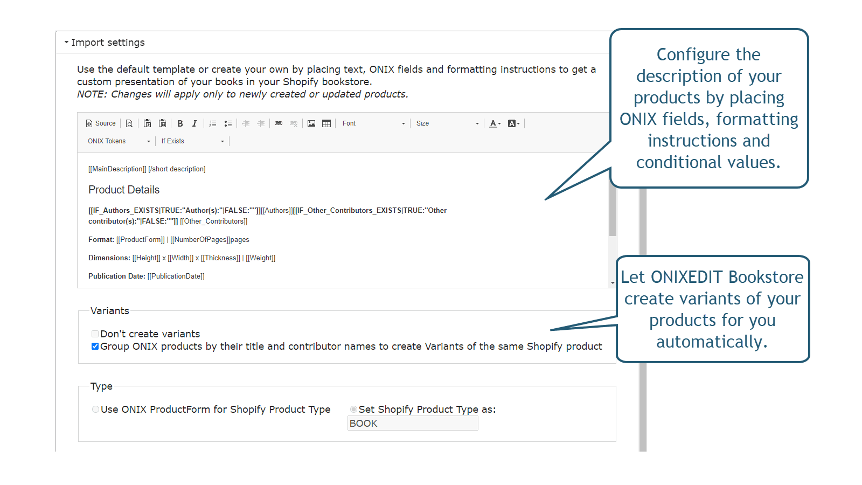Open the Size dropdown
The width and height of the screenshot is (862, 485).
[447, 123]
